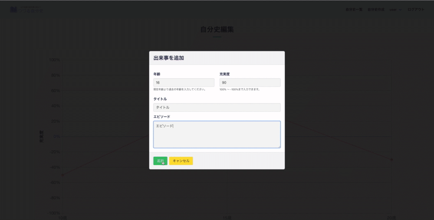Click the 充実度 field label
The image size is (434, 220).
[224, 74]
